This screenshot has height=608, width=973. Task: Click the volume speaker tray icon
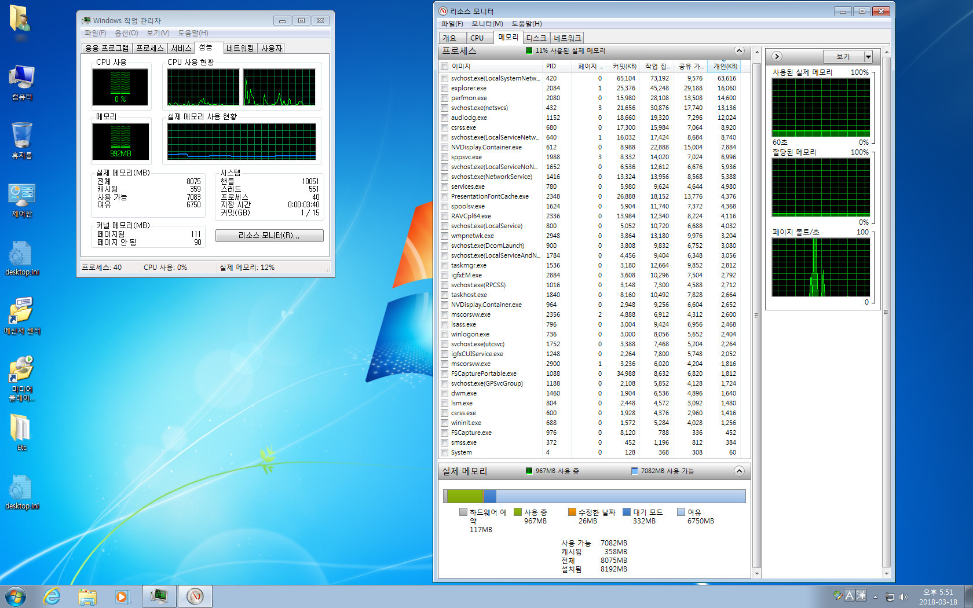click(904, 596)
